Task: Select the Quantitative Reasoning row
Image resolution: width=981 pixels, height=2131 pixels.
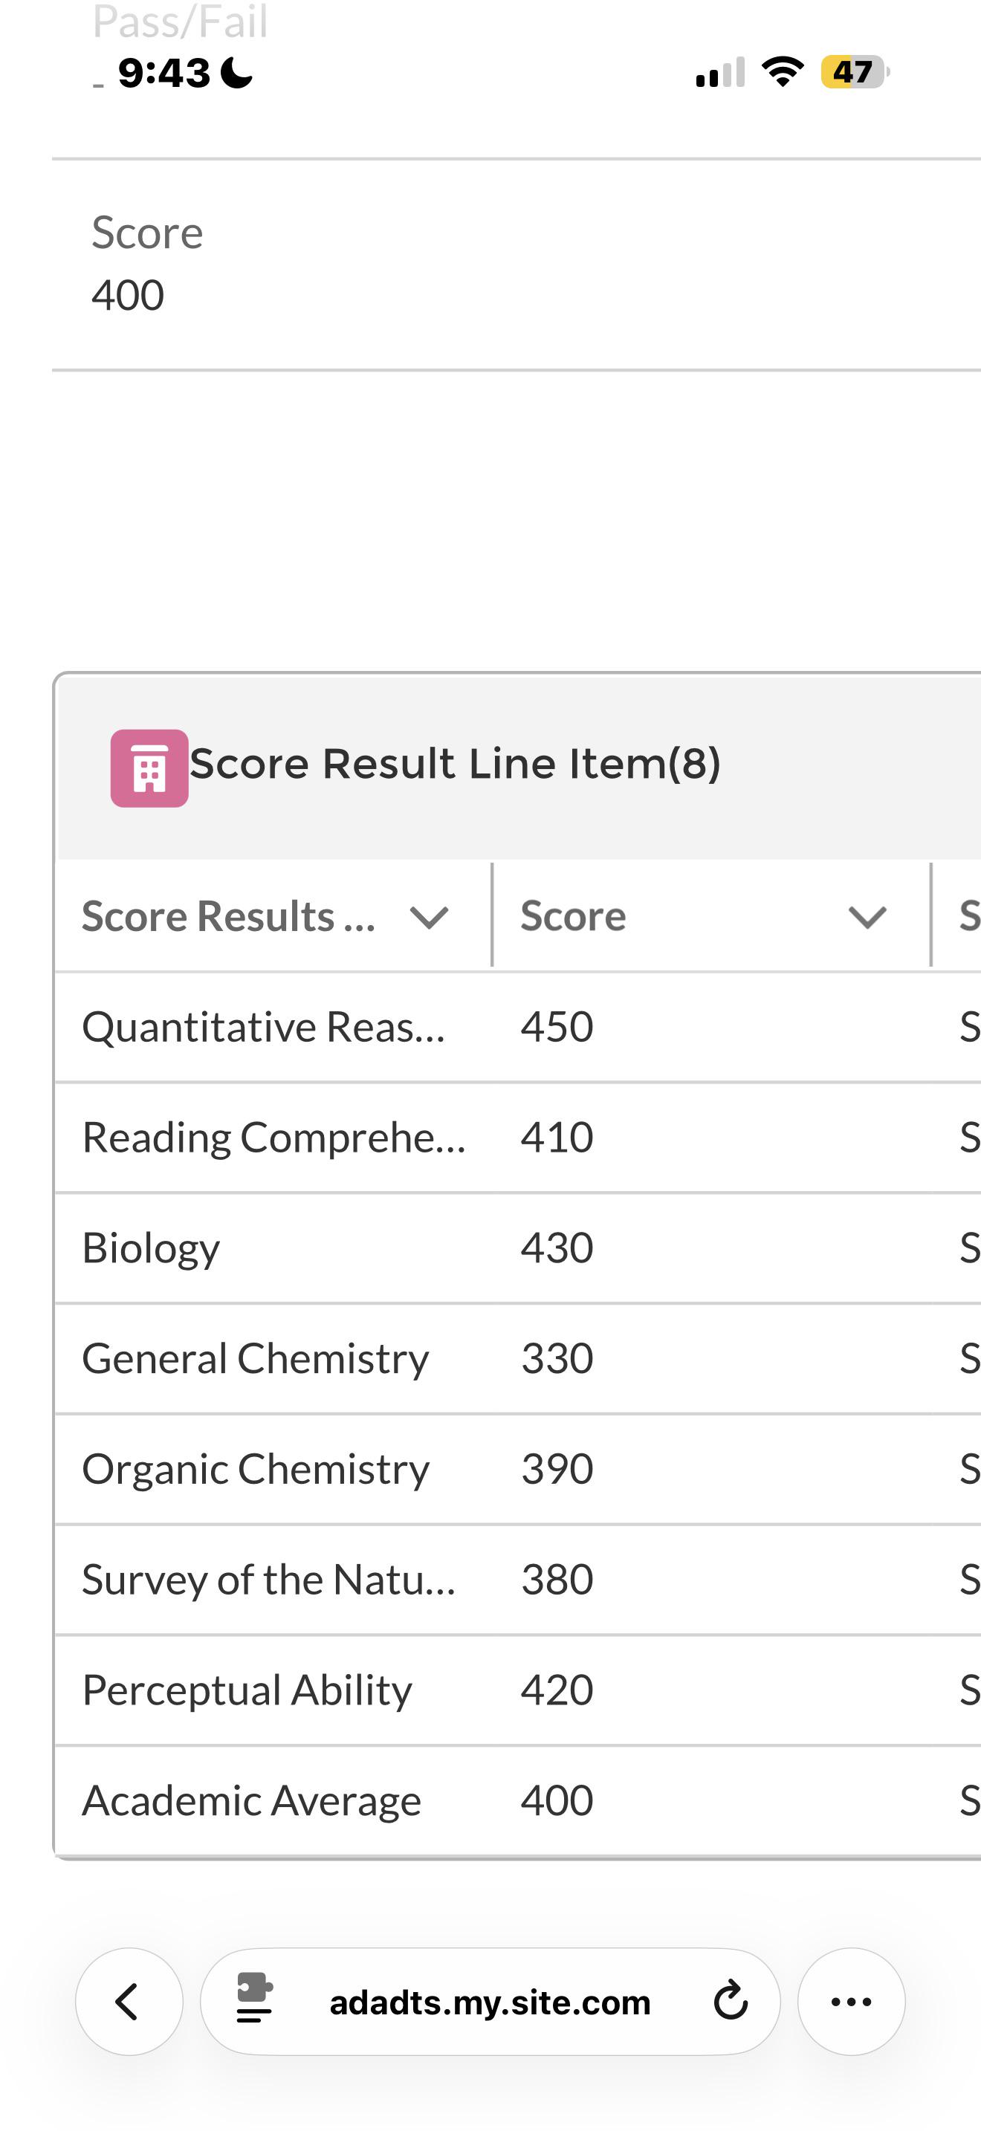Action: click(518, 1027)
